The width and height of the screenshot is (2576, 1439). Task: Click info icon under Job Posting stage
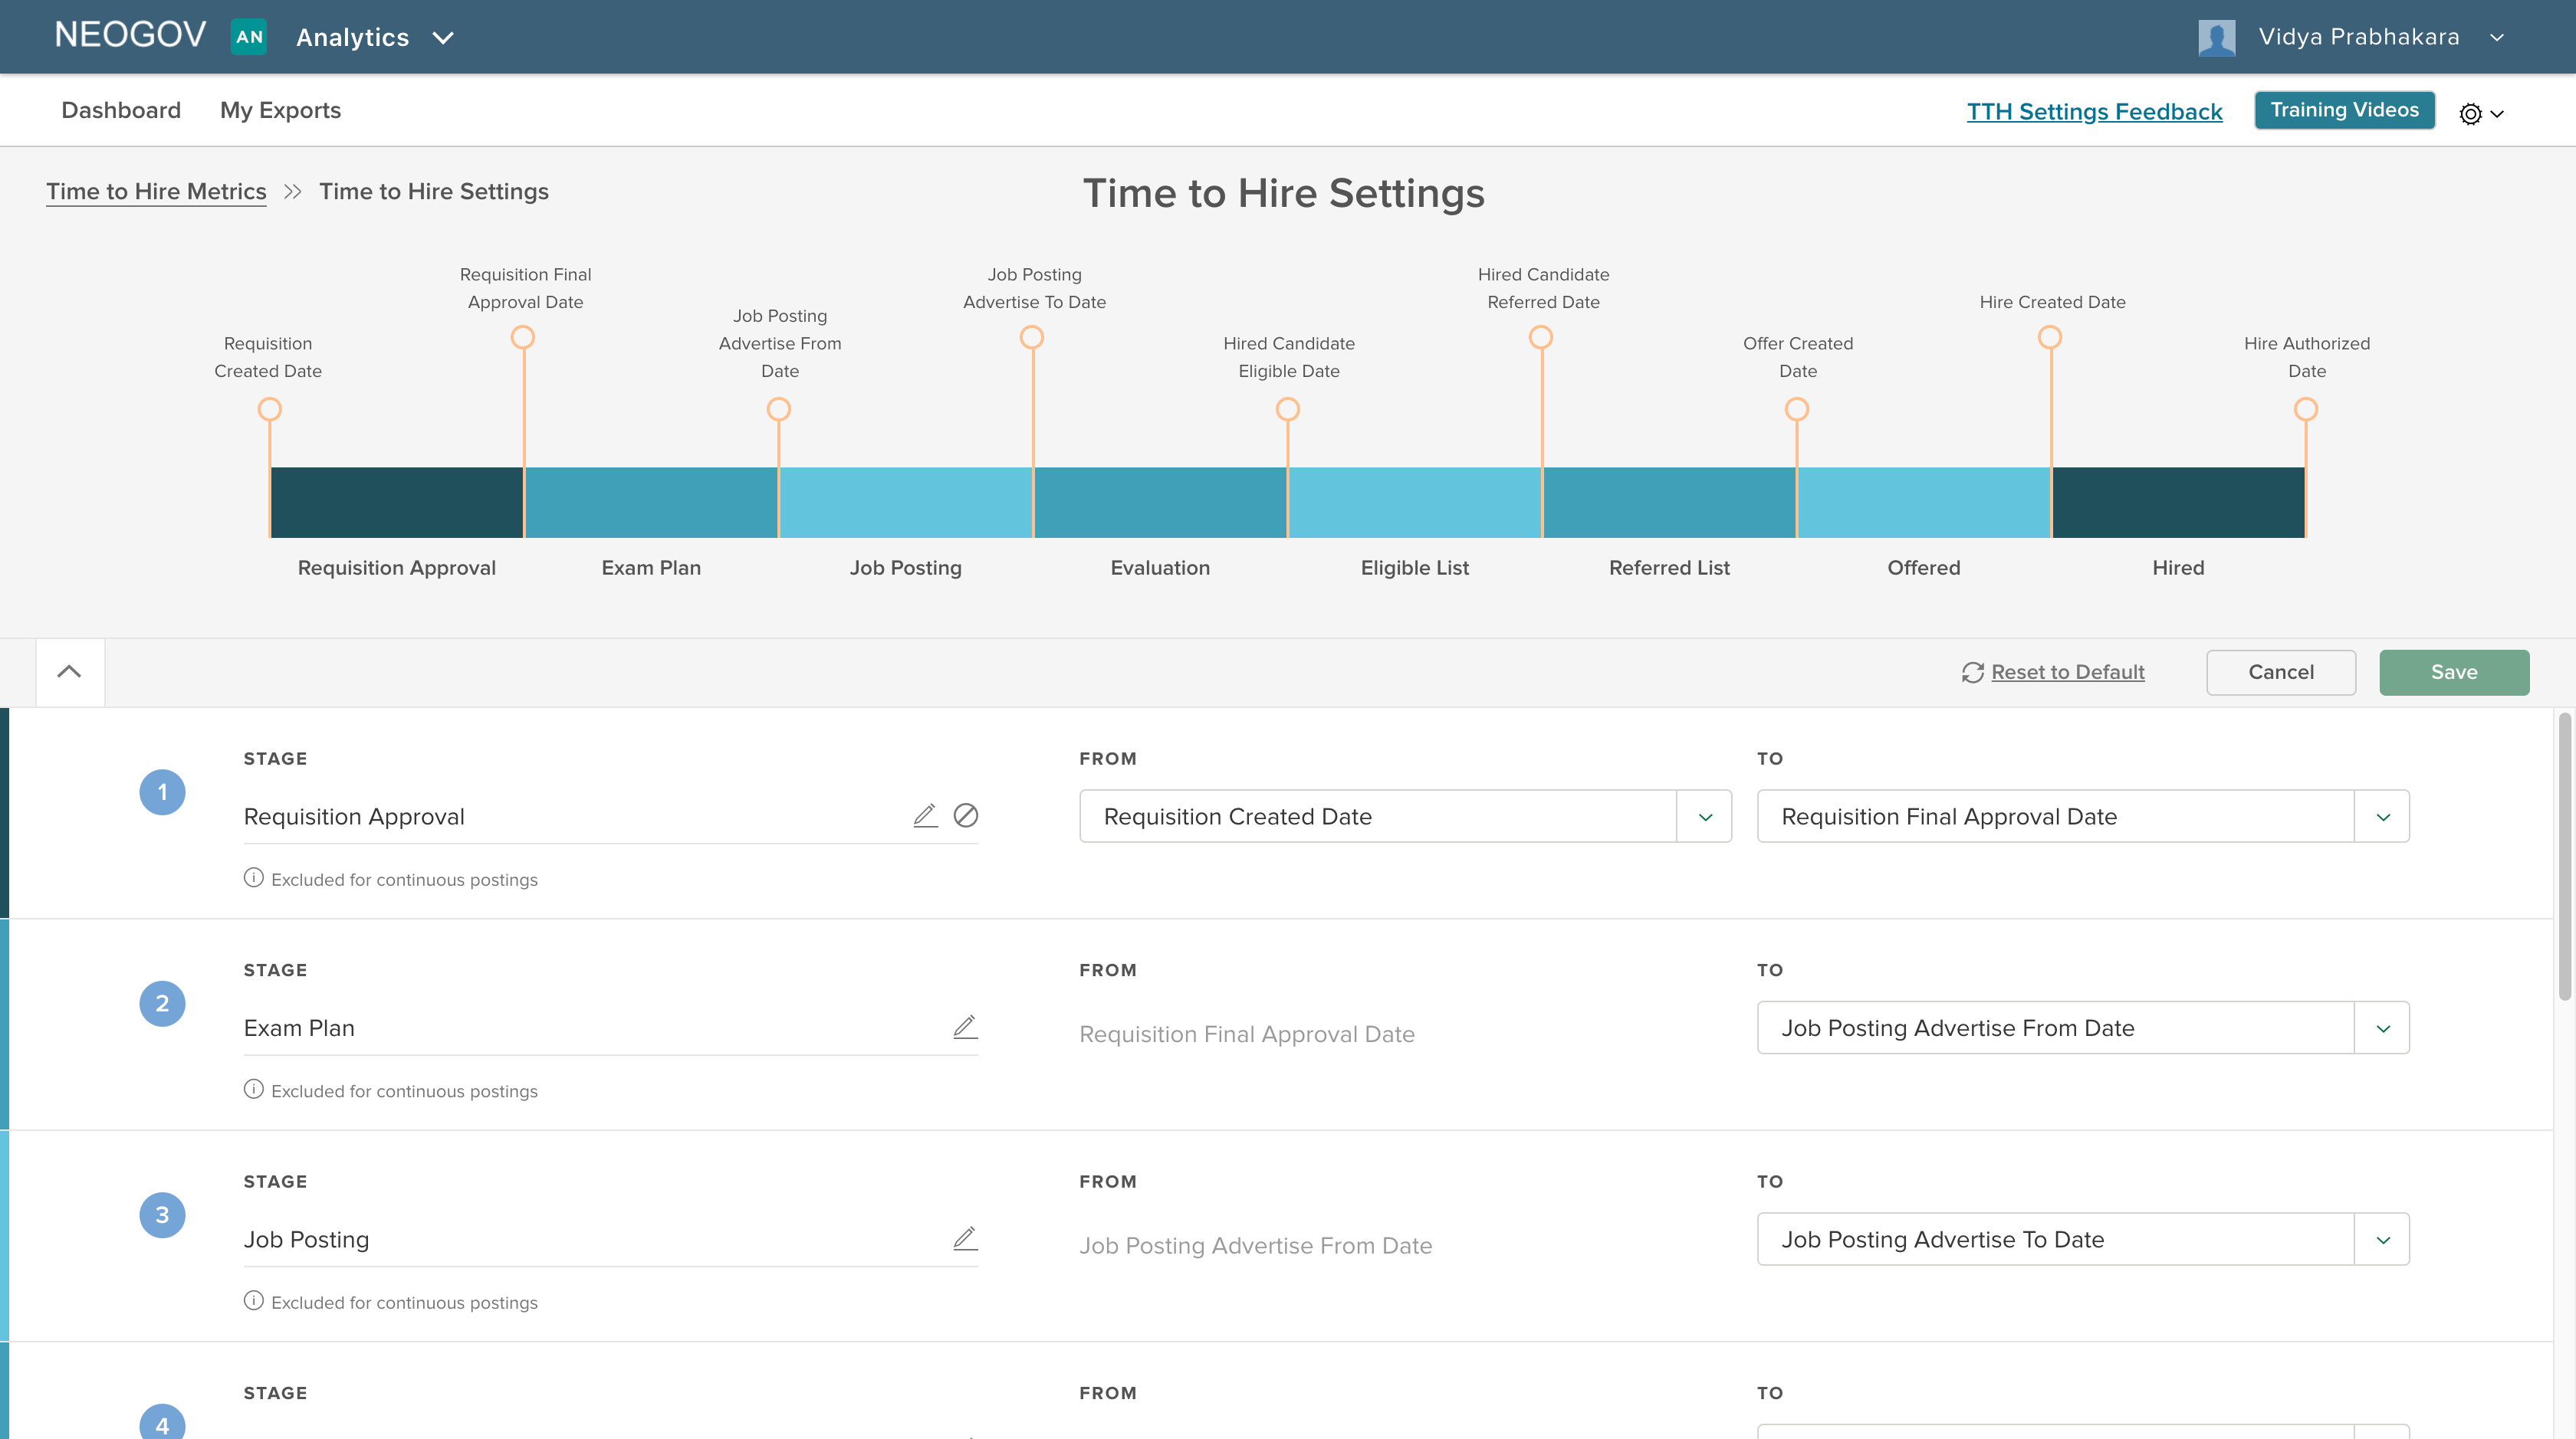254,1301
